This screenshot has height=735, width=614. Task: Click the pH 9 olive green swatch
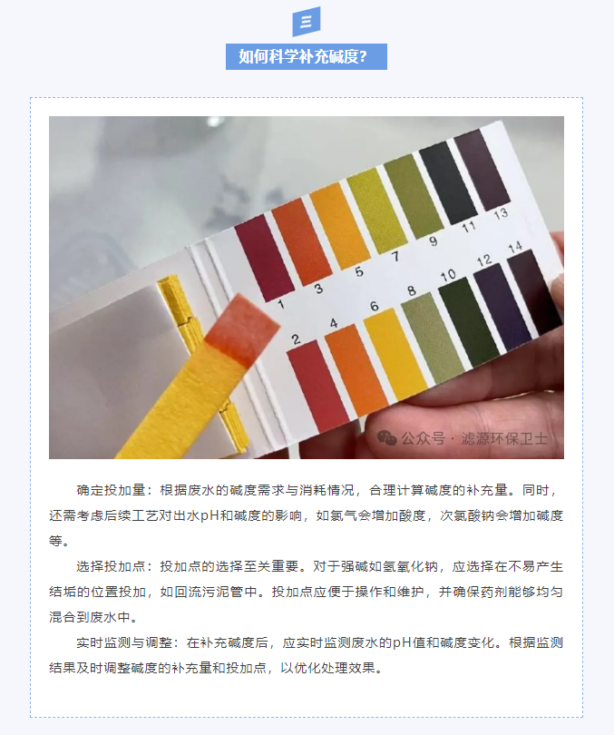[x=414, y=196]
